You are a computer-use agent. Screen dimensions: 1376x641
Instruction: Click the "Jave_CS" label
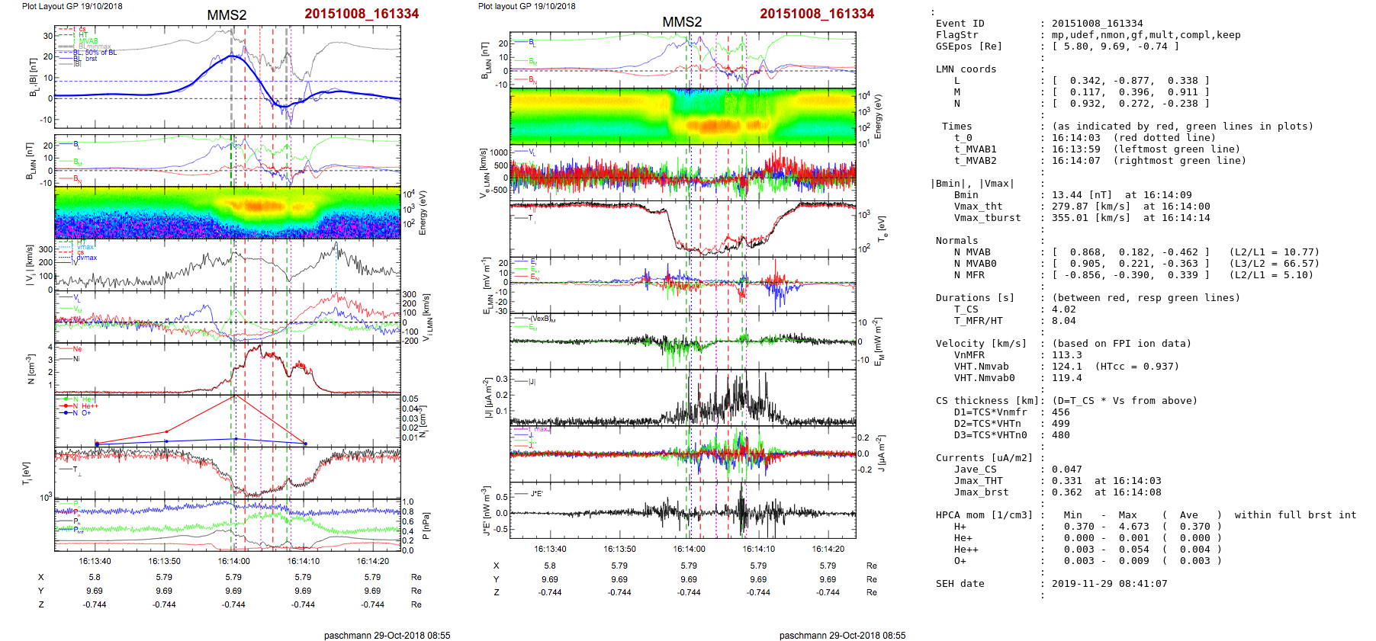coord(976,470)
